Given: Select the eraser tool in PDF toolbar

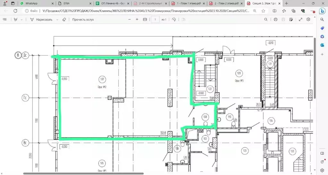Looking at the screenshot, I should (x=64, y=19).
